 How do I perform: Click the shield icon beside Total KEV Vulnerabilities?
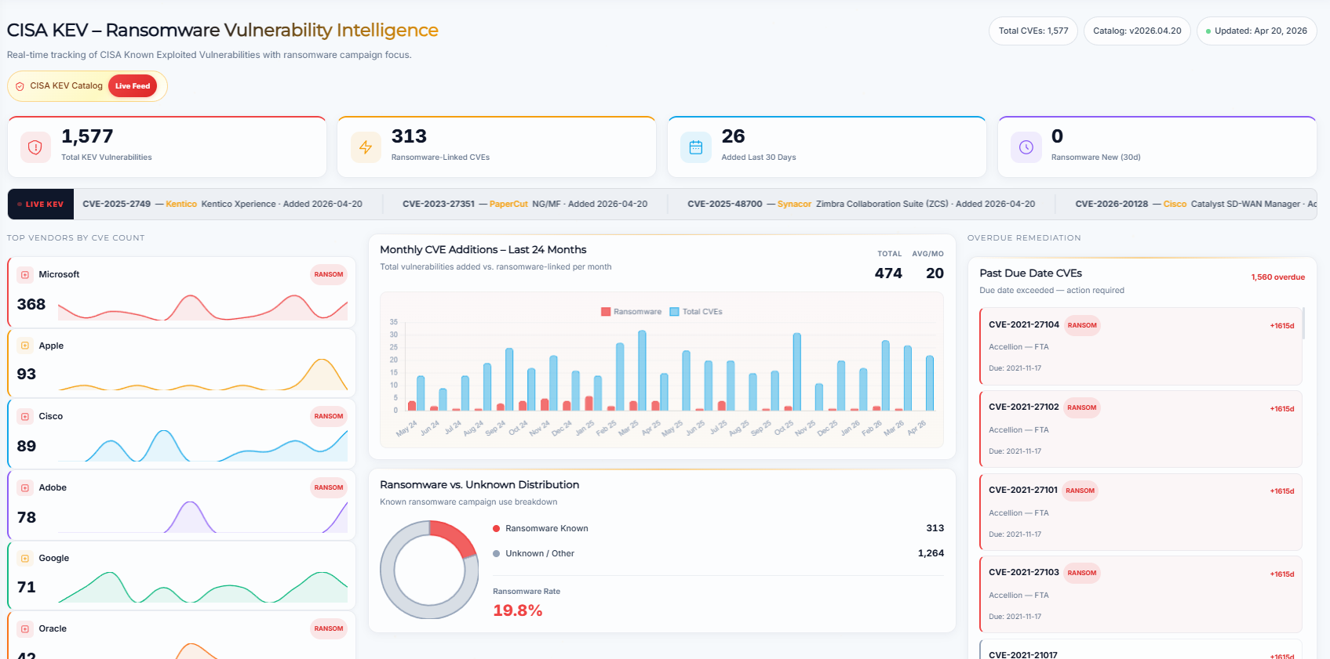click(x=35, y=147)
